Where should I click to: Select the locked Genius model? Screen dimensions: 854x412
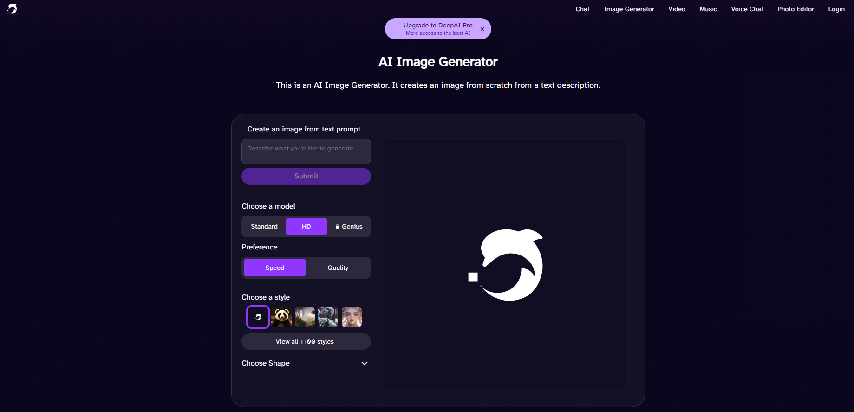349,227
